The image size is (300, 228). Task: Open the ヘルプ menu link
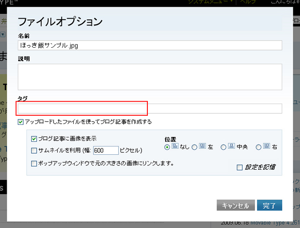248,2
